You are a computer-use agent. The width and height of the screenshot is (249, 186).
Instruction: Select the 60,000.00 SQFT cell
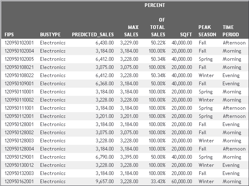[x=182, y=182]
